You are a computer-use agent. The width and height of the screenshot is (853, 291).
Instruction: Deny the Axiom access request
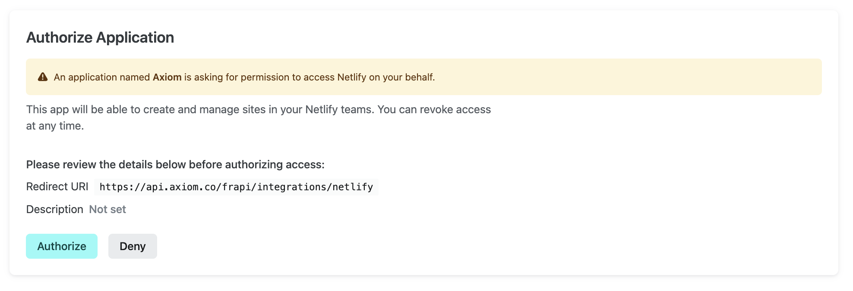[133, 246]
